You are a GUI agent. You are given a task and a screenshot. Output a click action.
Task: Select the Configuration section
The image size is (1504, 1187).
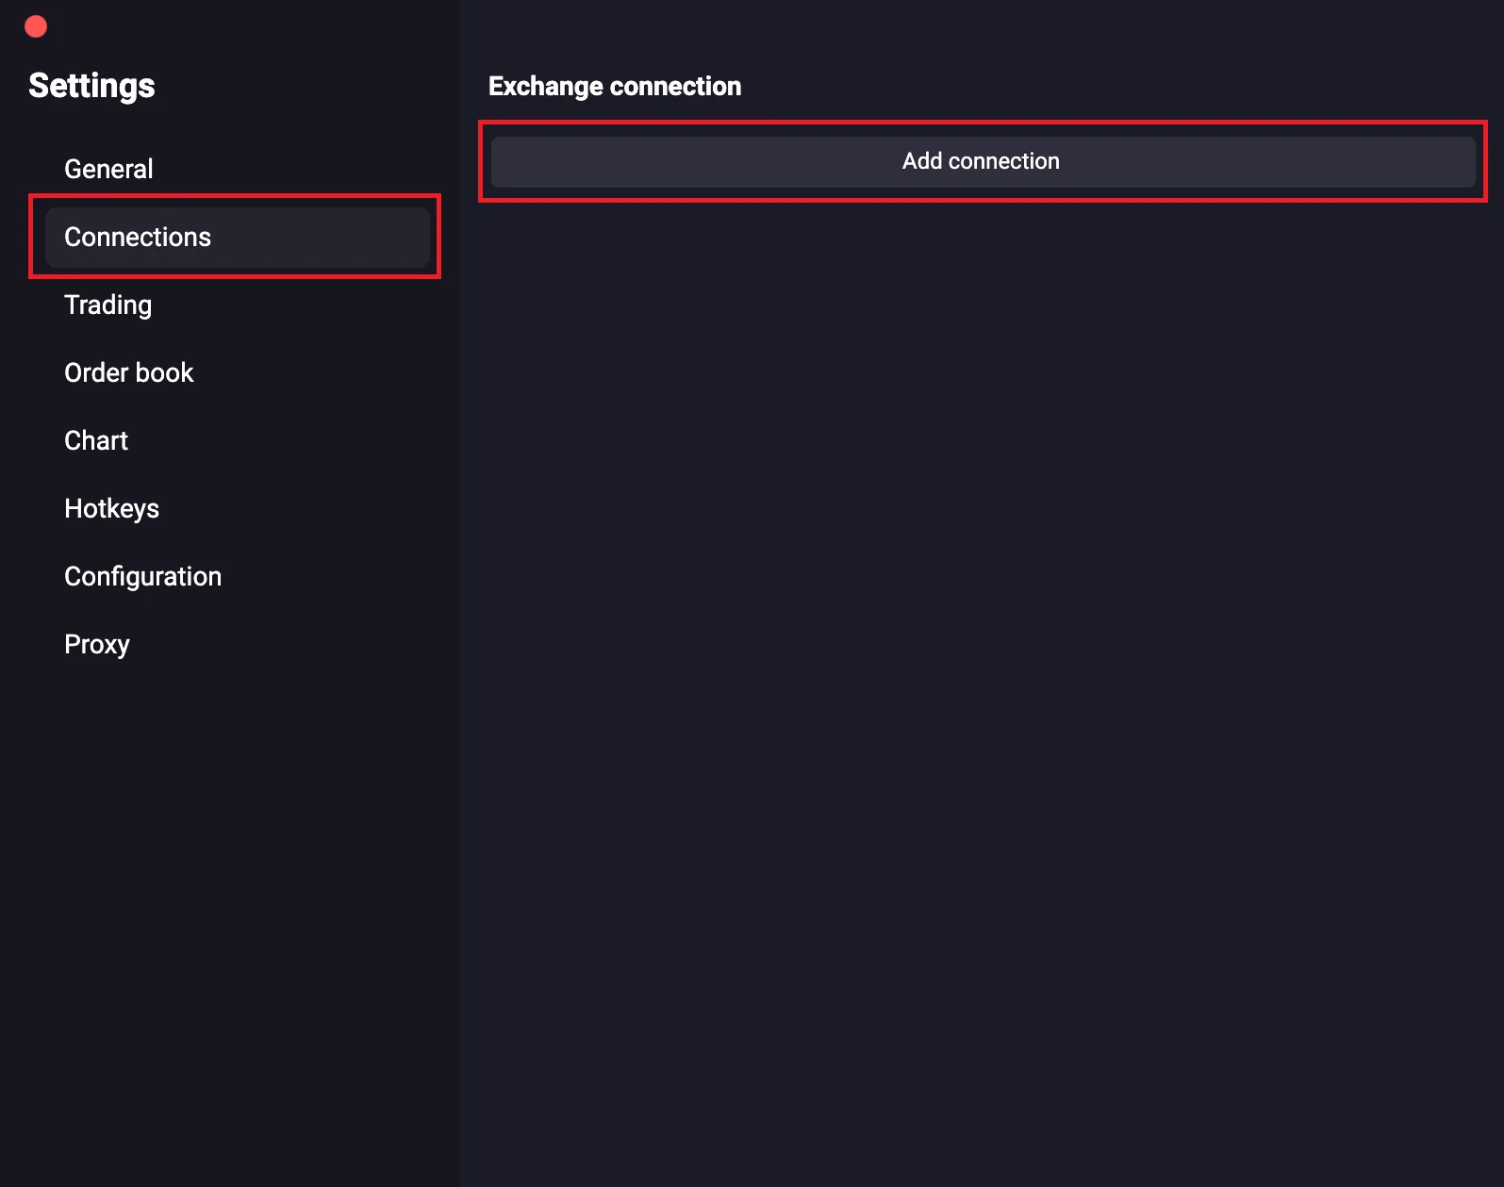click(x=142, y=576)
